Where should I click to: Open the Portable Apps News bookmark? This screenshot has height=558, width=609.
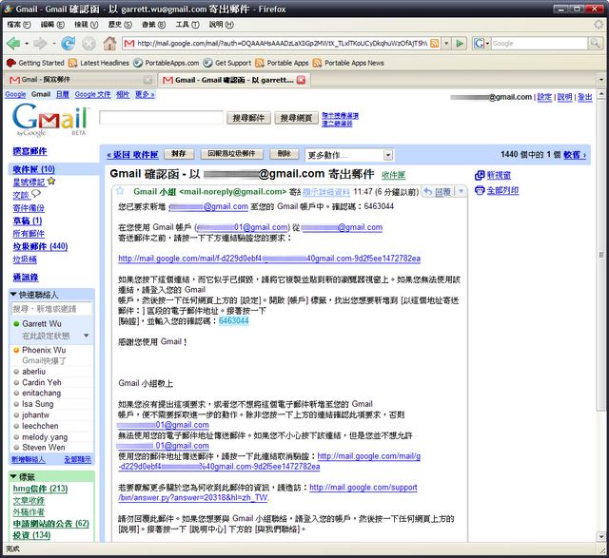point(348,63)
